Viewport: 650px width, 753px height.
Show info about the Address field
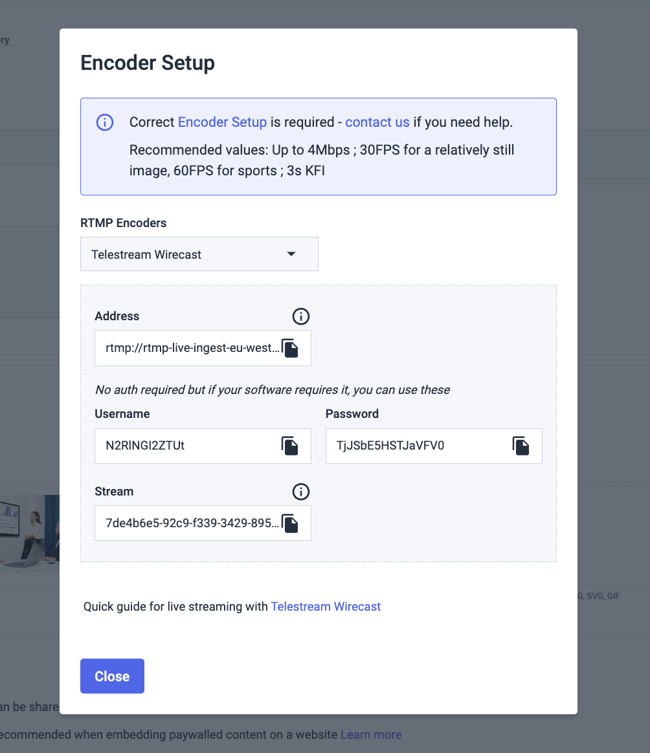301,316
